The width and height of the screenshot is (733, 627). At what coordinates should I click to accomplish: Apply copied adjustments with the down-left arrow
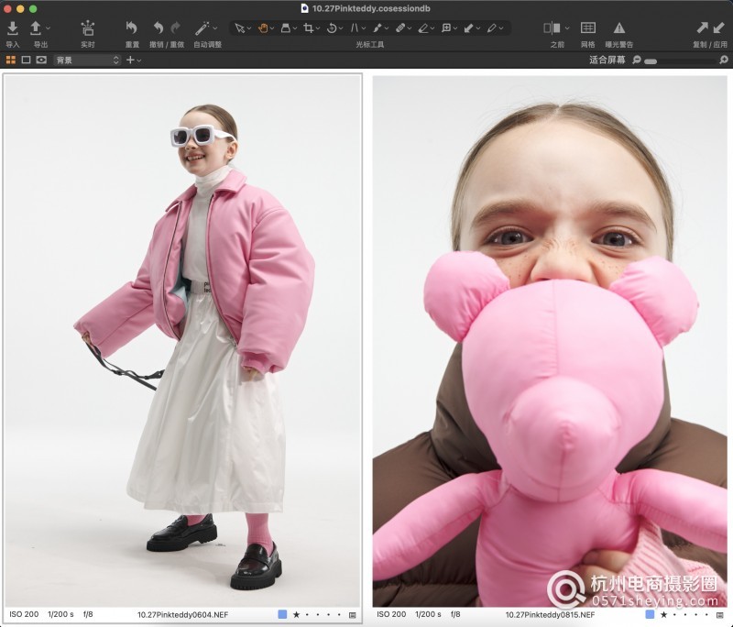[719, 28]
